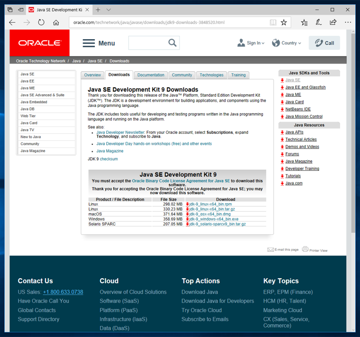Select the Downloads tab

[x=119, y=75]
